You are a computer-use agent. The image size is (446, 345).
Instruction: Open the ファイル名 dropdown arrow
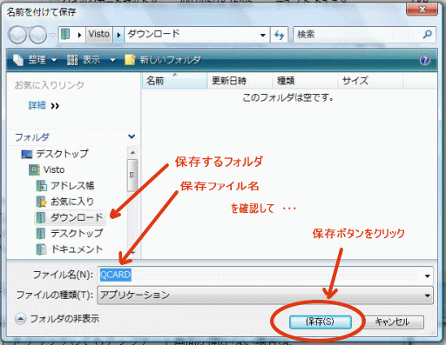click(427, 275)
